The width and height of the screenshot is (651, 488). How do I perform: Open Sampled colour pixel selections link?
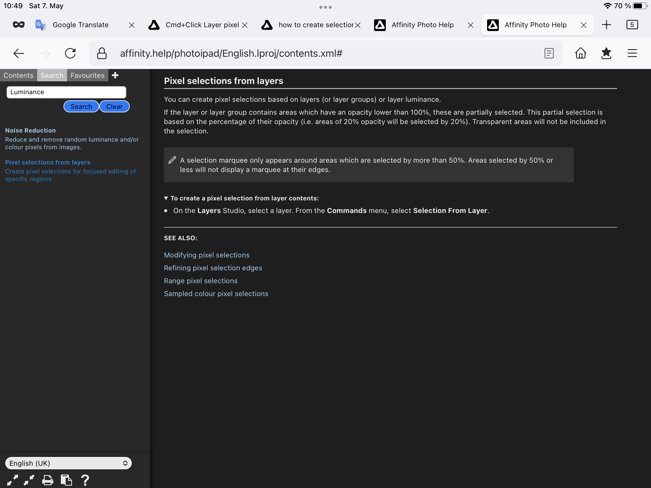[216, 294]
